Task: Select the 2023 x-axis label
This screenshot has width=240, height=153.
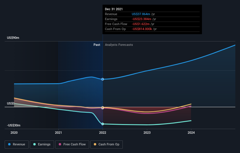Action: [x=147, y=133]
